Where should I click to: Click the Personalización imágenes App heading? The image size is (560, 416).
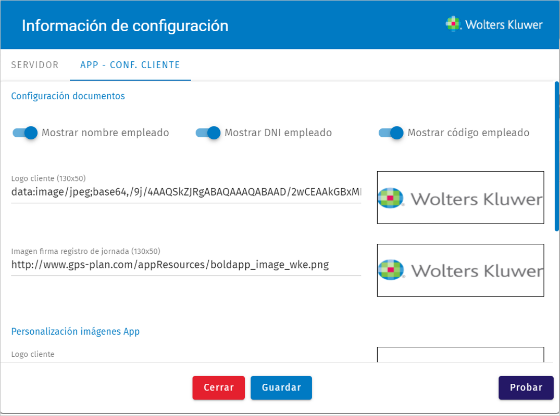coord(76,332)
